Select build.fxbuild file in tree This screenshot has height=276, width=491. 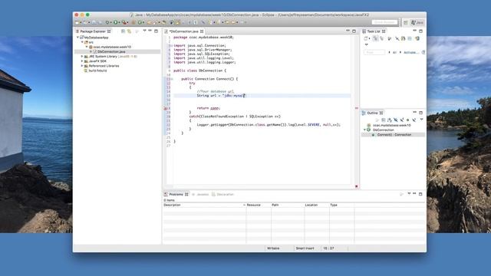97,71
